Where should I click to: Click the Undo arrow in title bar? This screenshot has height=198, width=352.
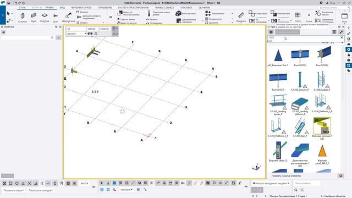[x=16, y=3]
